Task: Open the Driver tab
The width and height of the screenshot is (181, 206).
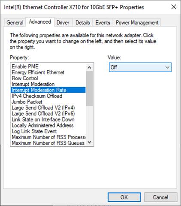Action: click(63, 23)
